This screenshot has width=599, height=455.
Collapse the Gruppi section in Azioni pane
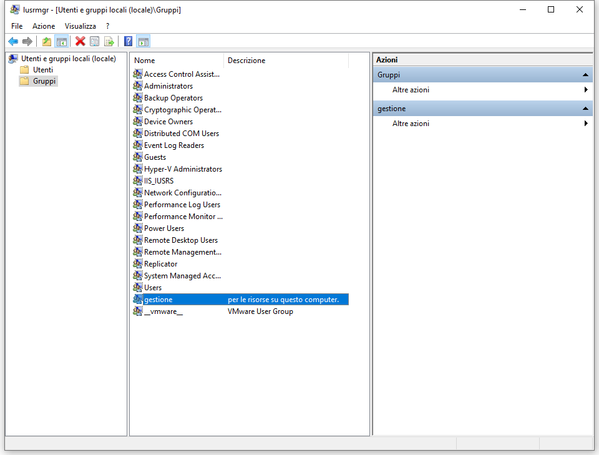click(x=585, y=75)
